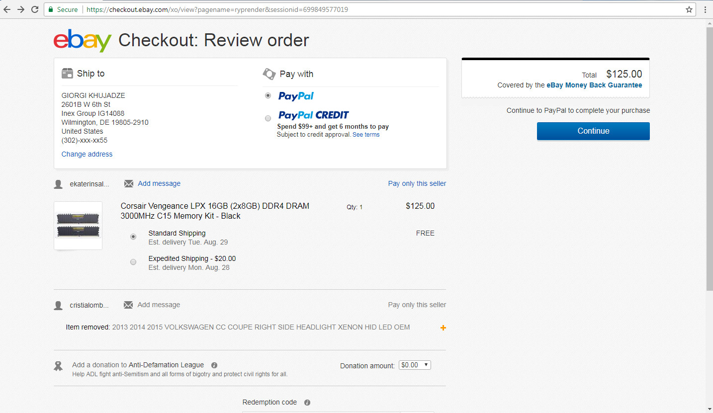713x413 pixels.
Task: Open the PayPal Credit See terms link
Action: pyautogui.click(x=366, y=135)
